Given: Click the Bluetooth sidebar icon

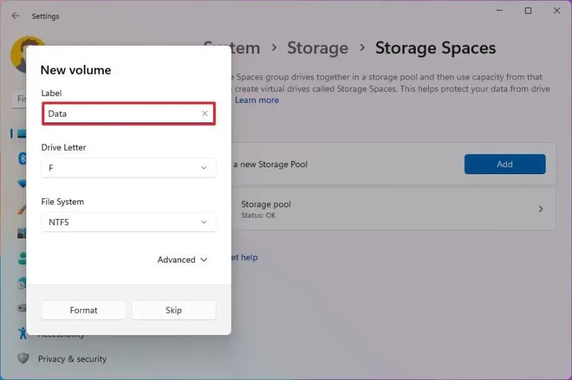Looking at the screenshot, I should [x=22, y=159].
